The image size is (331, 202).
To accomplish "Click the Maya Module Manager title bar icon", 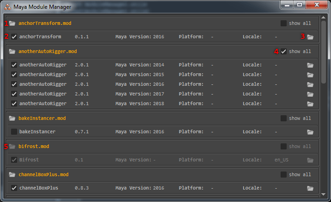I will 7,7.
